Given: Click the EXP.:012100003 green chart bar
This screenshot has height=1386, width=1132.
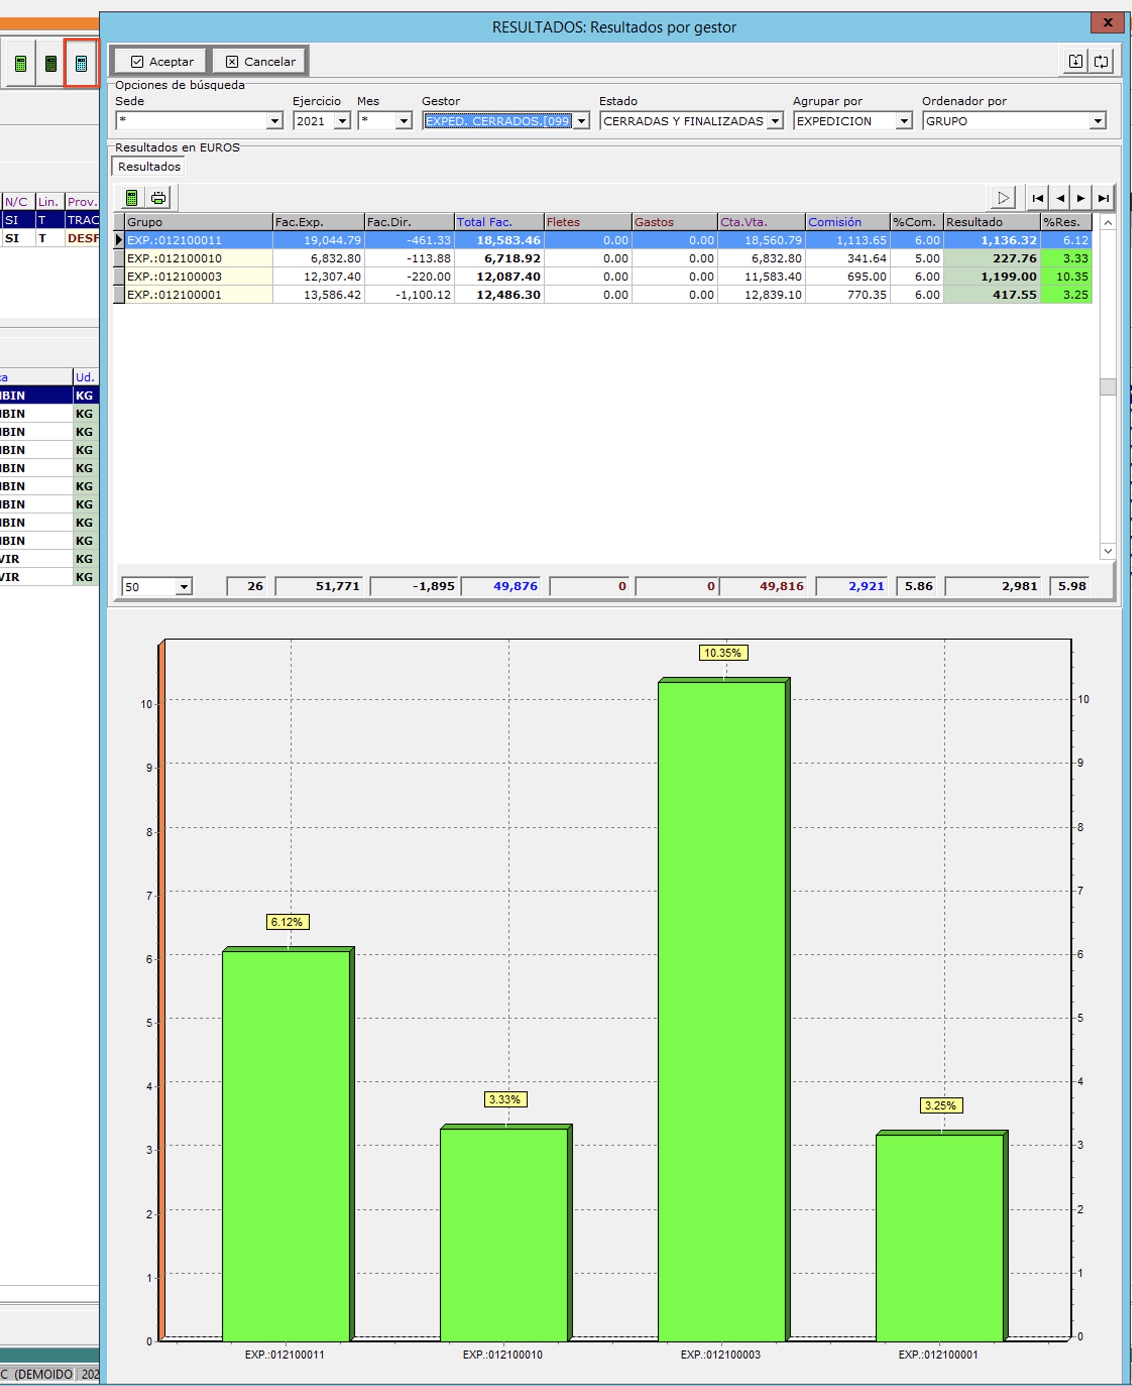Looking at the screenshot, I should click(722, 1010).
